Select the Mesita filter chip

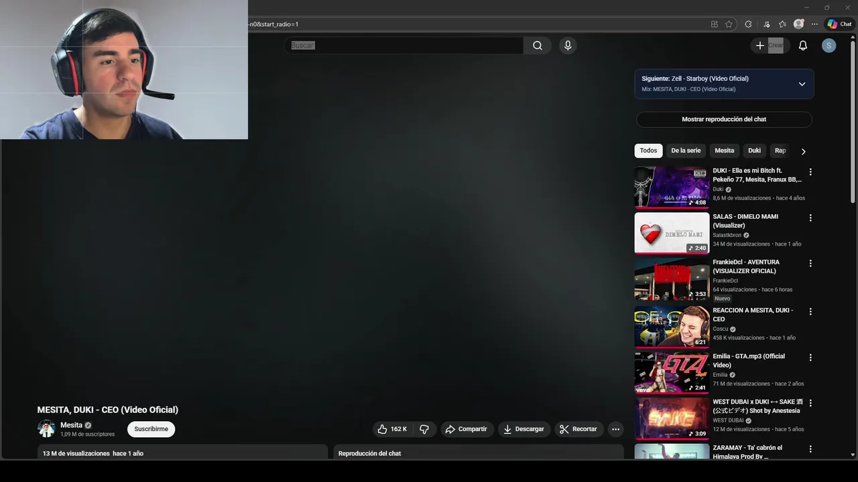point(724,151)
